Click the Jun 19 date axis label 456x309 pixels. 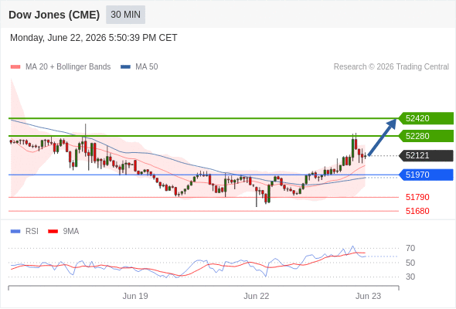pos(135,296)
